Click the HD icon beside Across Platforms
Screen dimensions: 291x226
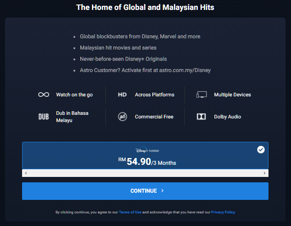click(123, 95)
